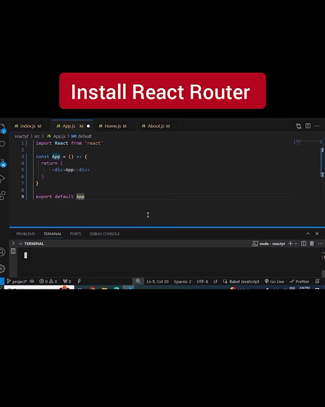Open the editor More Actions ellipsis

pyautogui.click(x=317, y=126)
